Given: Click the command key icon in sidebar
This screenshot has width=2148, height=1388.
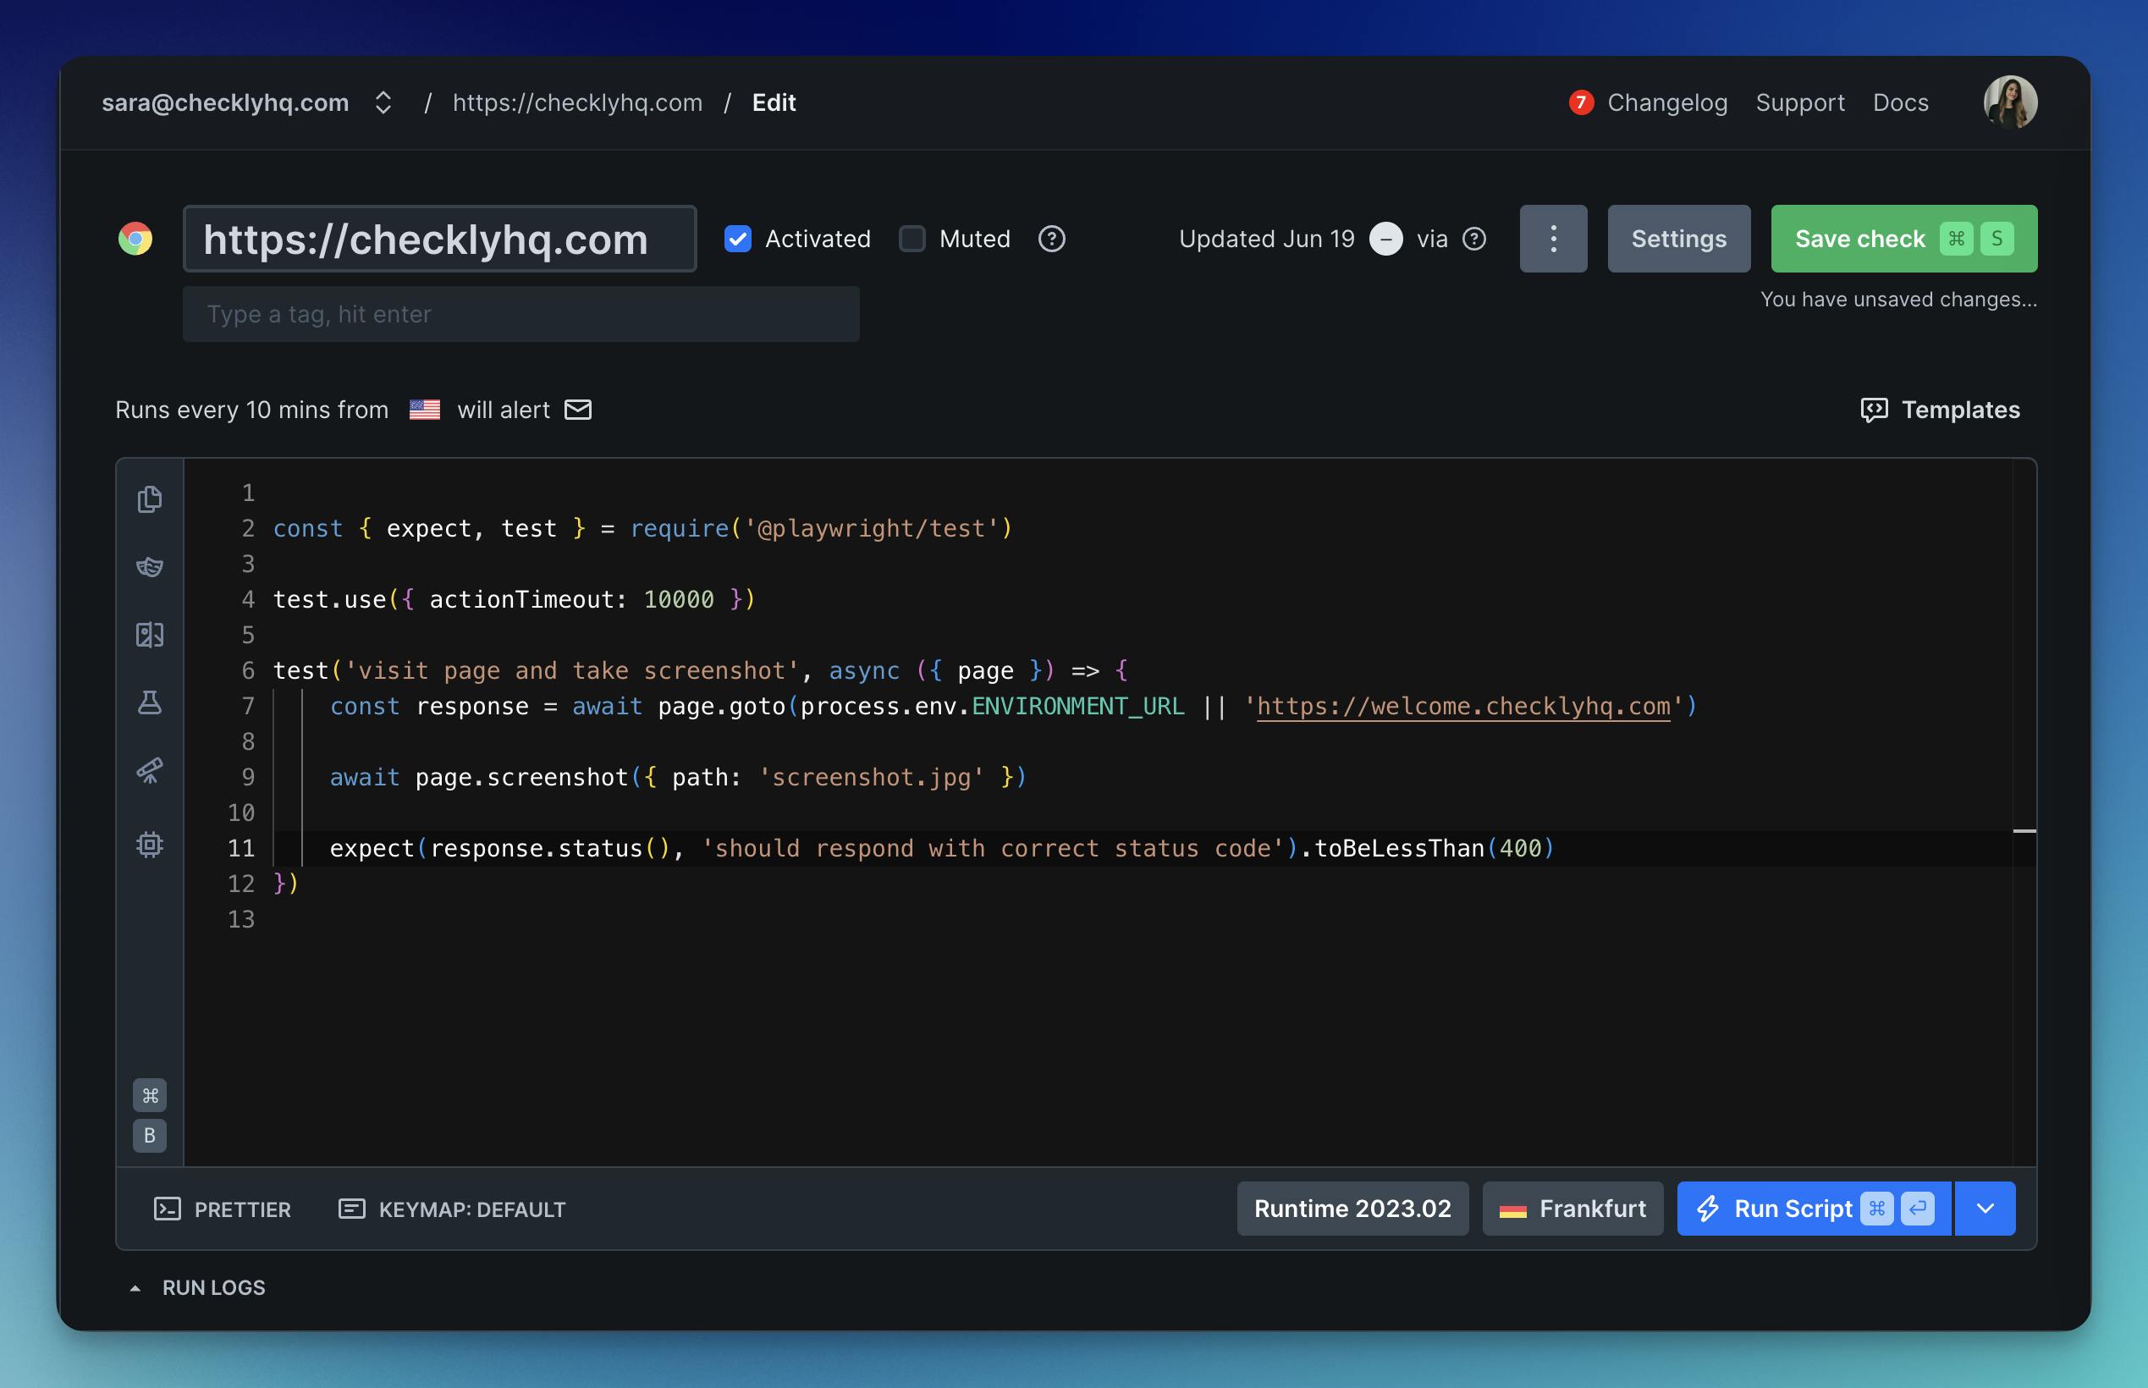Looking at the screenshot, I should [150, 1095].
